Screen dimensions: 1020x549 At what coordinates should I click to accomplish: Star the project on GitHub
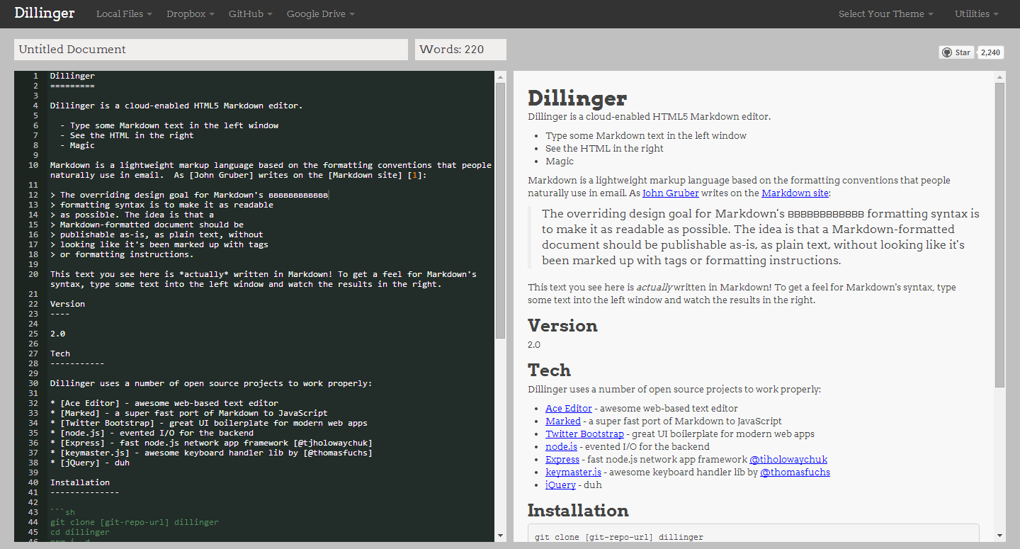[956, 52]
